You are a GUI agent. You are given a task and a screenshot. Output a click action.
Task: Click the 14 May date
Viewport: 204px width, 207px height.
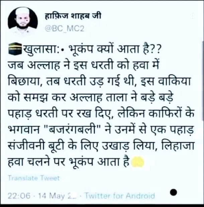pyautogui.click(x=52, y=196)
